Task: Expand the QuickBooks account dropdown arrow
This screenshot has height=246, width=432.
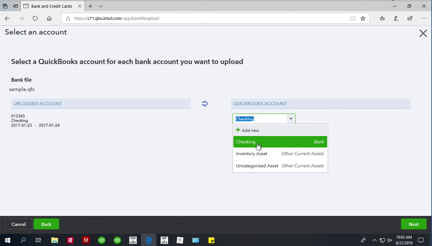Action: (x=291, y=119)
